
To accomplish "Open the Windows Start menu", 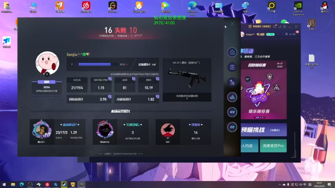I will click(x=4, y=184).
